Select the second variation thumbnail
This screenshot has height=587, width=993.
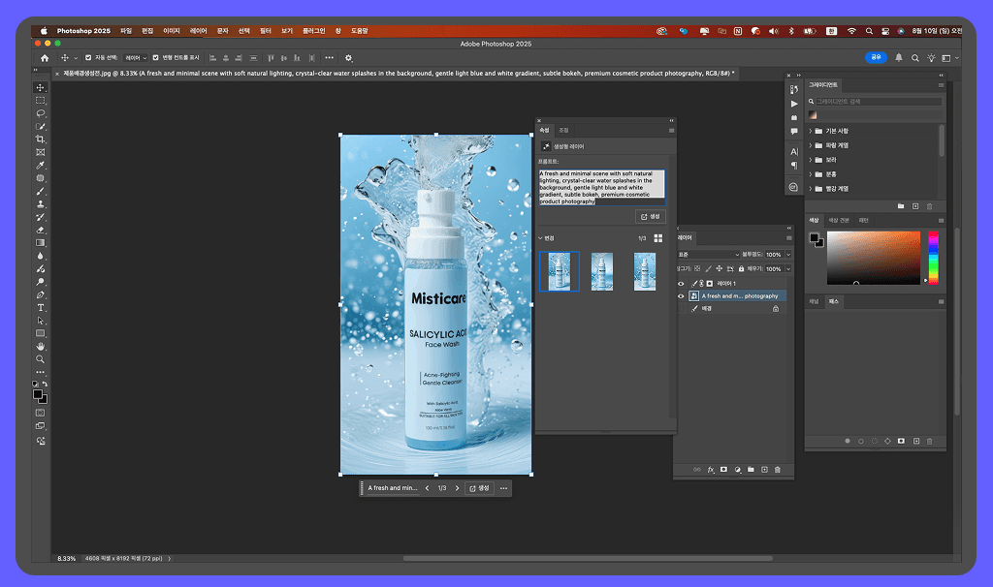(601, 271)
